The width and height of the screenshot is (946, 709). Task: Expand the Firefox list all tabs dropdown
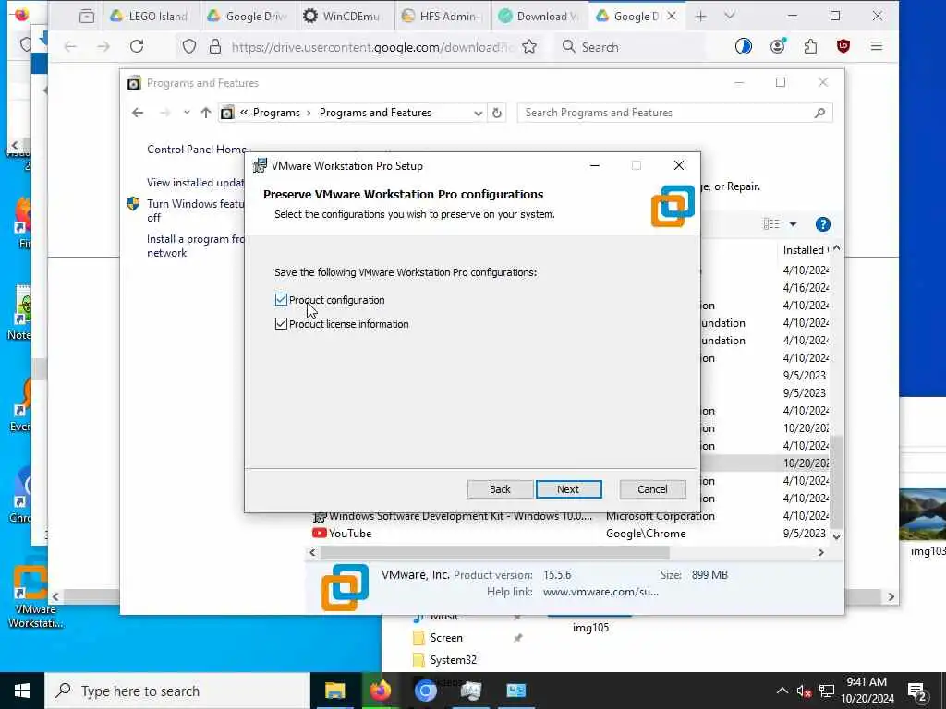pos(730,17)
